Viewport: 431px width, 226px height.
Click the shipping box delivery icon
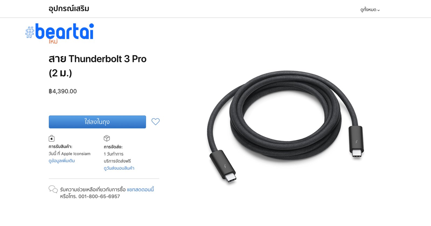(x=107, y=138)
